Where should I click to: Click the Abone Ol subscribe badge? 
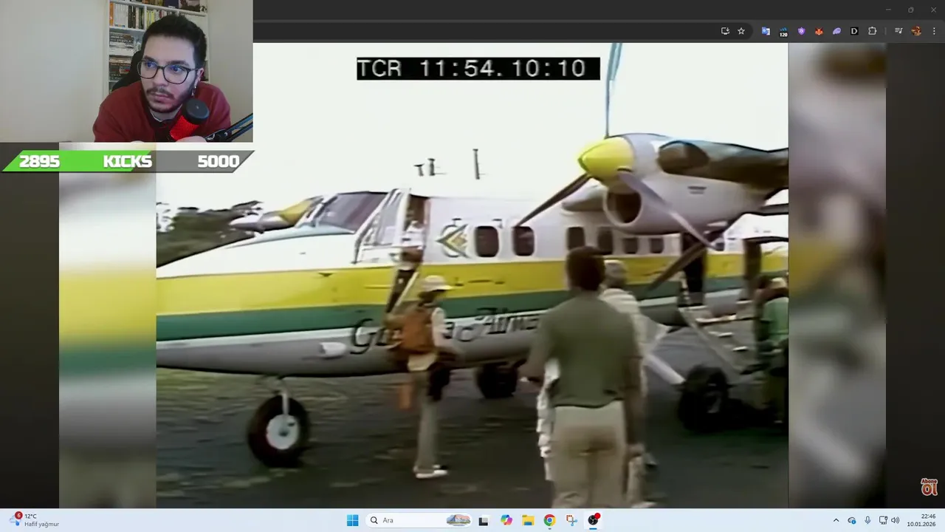929,487
